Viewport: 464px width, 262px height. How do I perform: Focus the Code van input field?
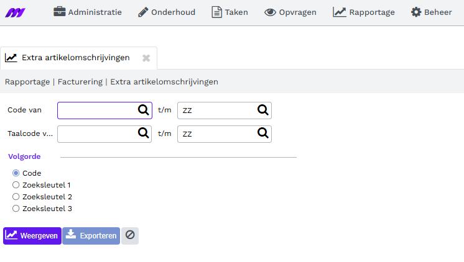pos(98,111)
